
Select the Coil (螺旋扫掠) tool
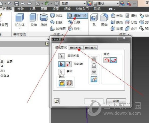point(77,16)
